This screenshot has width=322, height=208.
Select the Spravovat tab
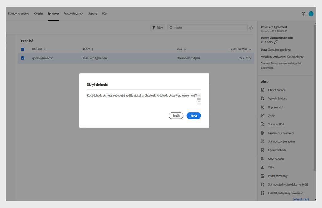tap(53, 13)
